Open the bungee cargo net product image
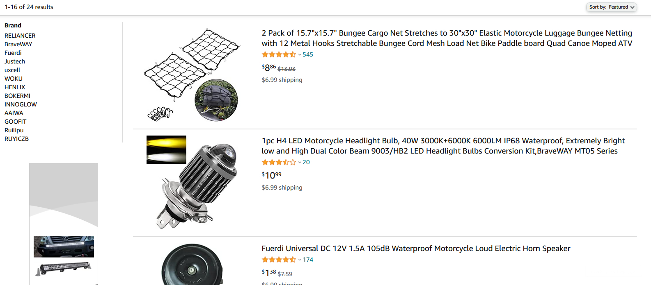 pyautogui.click(x=191, y=75)
